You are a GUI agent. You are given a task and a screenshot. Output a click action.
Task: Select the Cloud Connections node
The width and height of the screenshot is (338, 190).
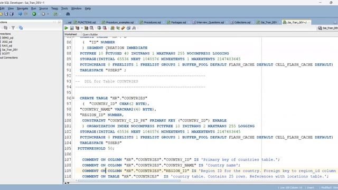point(9,58)
